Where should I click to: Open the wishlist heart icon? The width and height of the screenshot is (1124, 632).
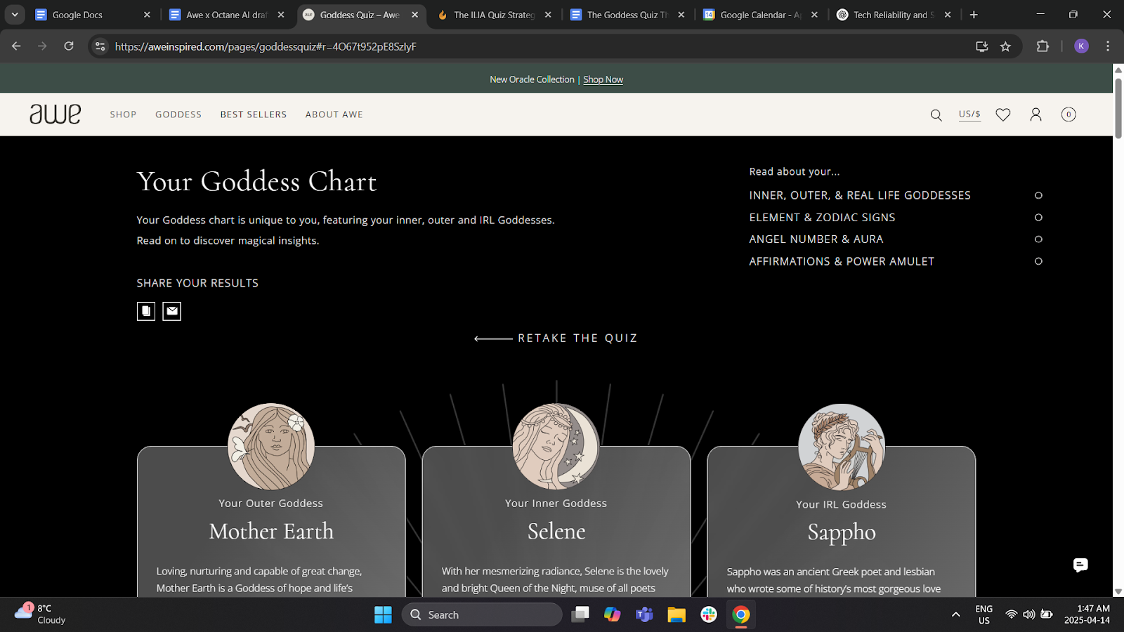[x=1002, y=114]
